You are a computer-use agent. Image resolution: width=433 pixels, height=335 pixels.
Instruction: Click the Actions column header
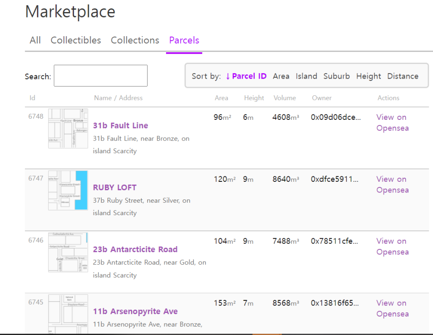(388, 98)
